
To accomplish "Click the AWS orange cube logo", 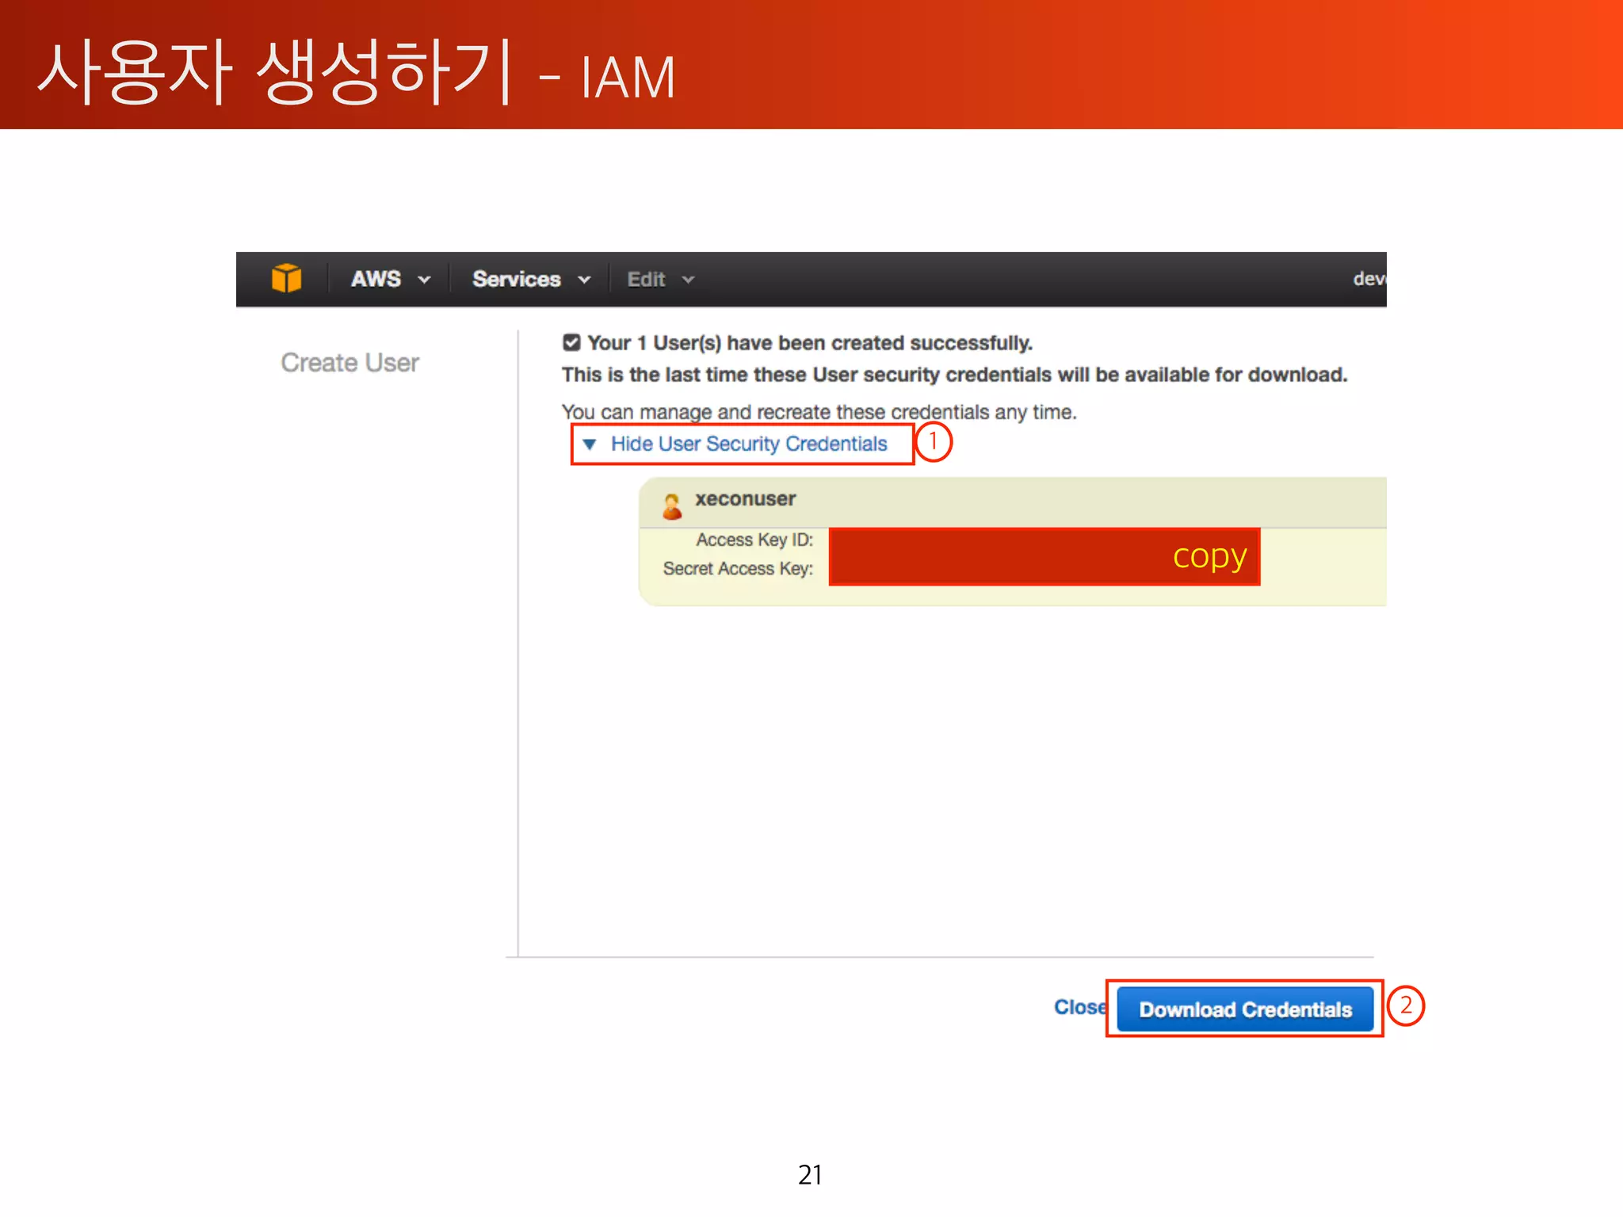I will pyautogui.click(x=286, y=278).
